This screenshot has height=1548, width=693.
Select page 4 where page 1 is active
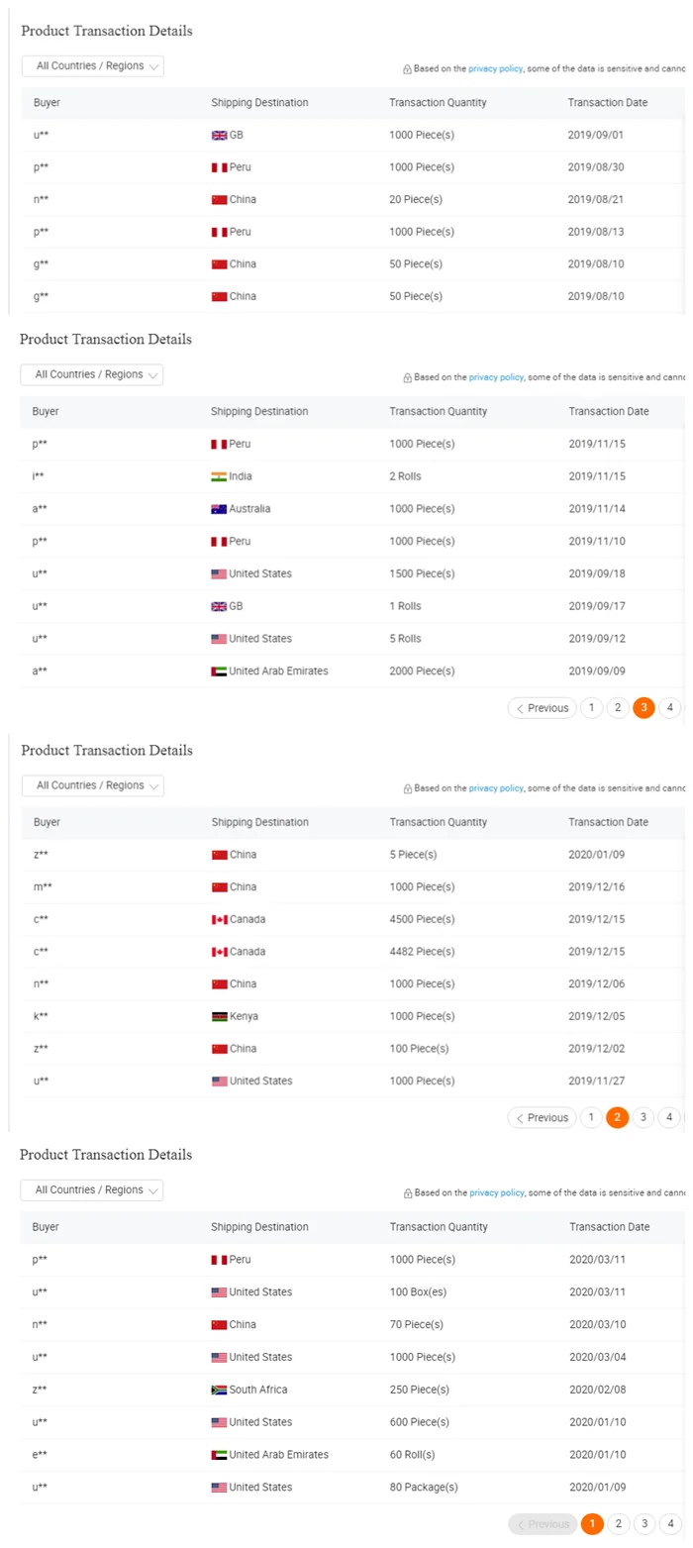670,1524
